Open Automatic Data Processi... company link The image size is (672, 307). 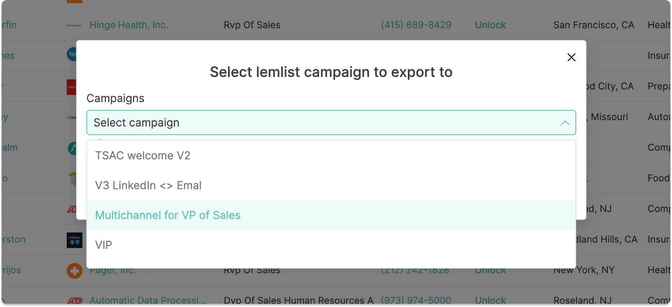tap(148, 301)
